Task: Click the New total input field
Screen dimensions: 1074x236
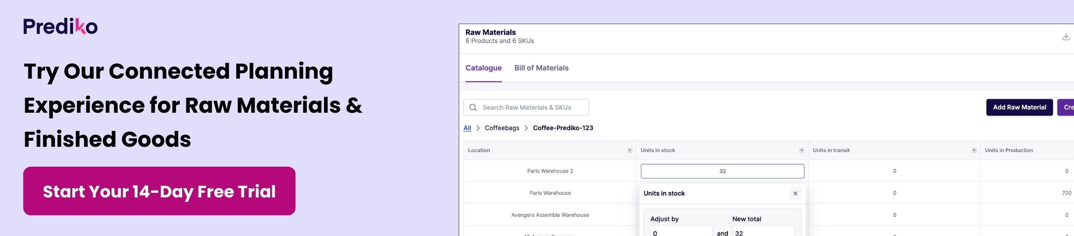Action: 763,232
